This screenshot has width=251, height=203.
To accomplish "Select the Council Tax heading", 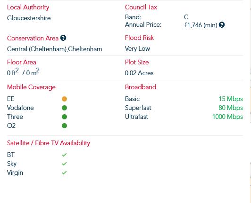I will pos(141,7).
